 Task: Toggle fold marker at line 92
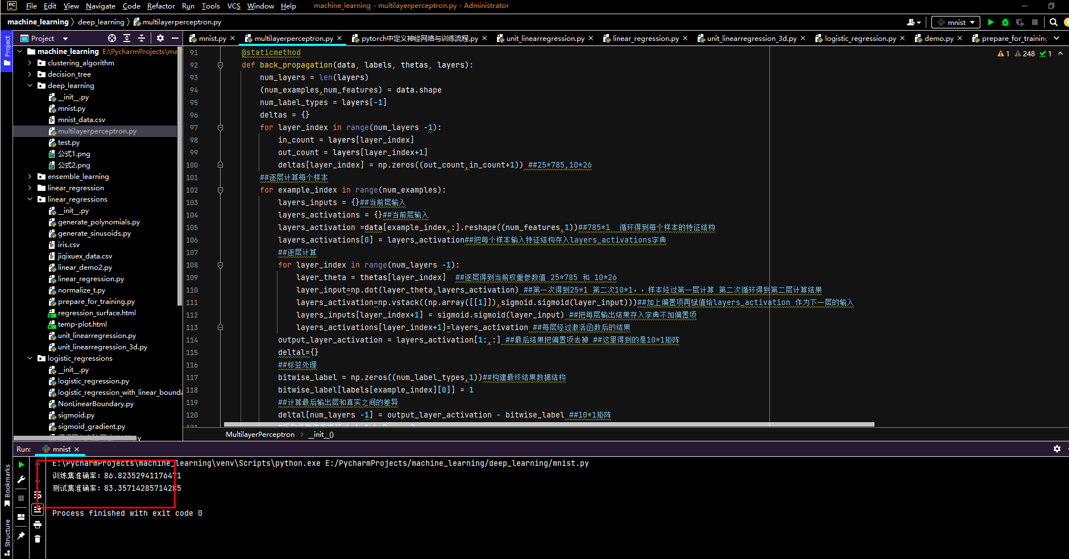pyautogui.click(x=220, y=65)
